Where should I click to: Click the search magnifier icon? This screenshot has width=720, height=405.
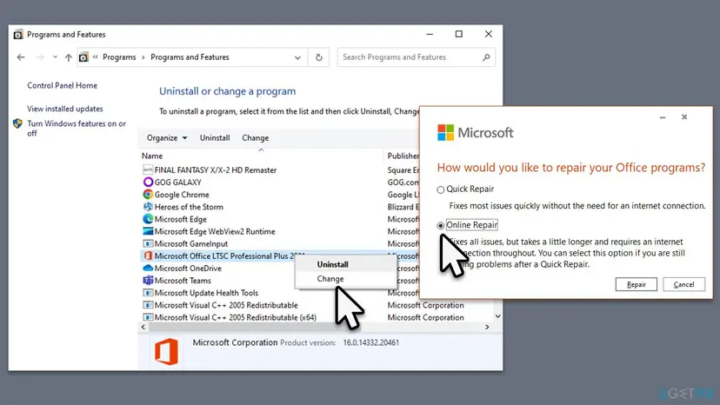click(x=486, y=57)
